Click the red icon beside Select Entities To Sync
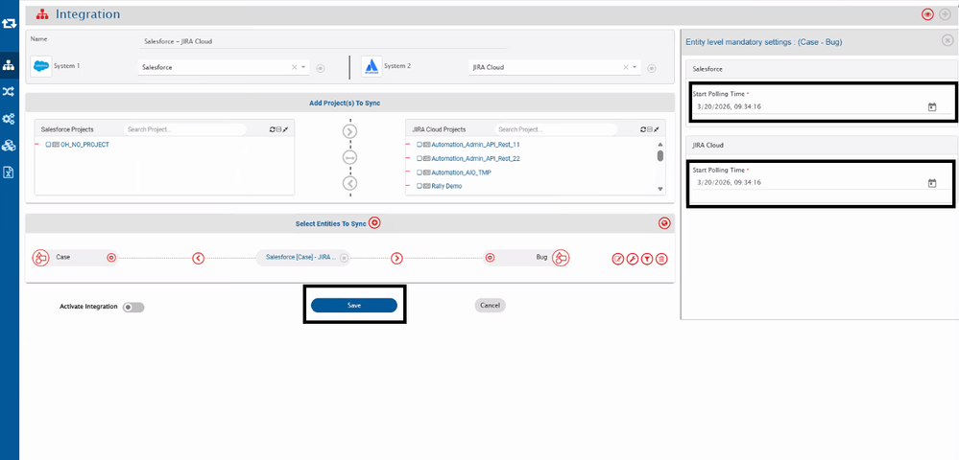Screen dimensions: 959x460 [x=375, y=223]
